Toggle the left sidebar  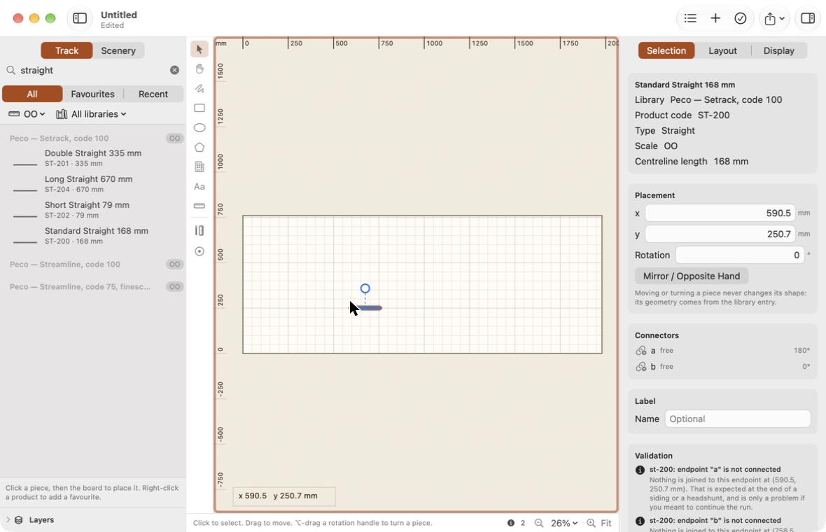click(x=80, y=18)
